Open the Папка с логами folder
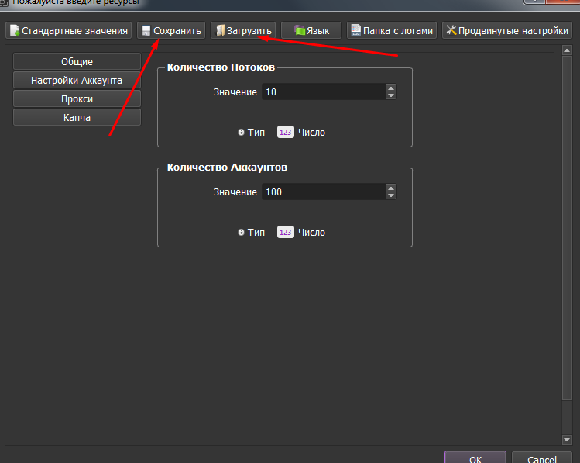The width and height of the screenshot is (580, 463). pyautogui.click(x=391, y=31)
